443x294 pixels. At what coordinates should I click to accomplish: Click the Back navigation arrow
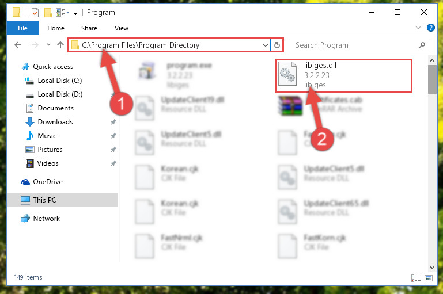(18, 45)
